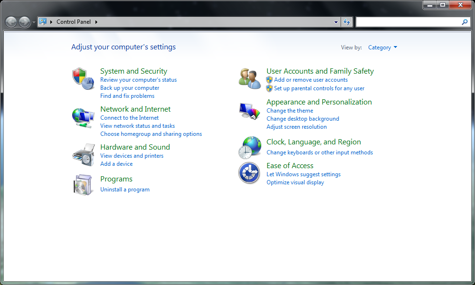The image size is (475, 285).
Task: Click Find and fix problems
Action: 127,96
